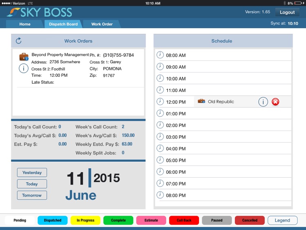Select the 01:00 PM schedule slot
Image resolution: width=306 pixels, height=230 pixels.
(223, 114)
